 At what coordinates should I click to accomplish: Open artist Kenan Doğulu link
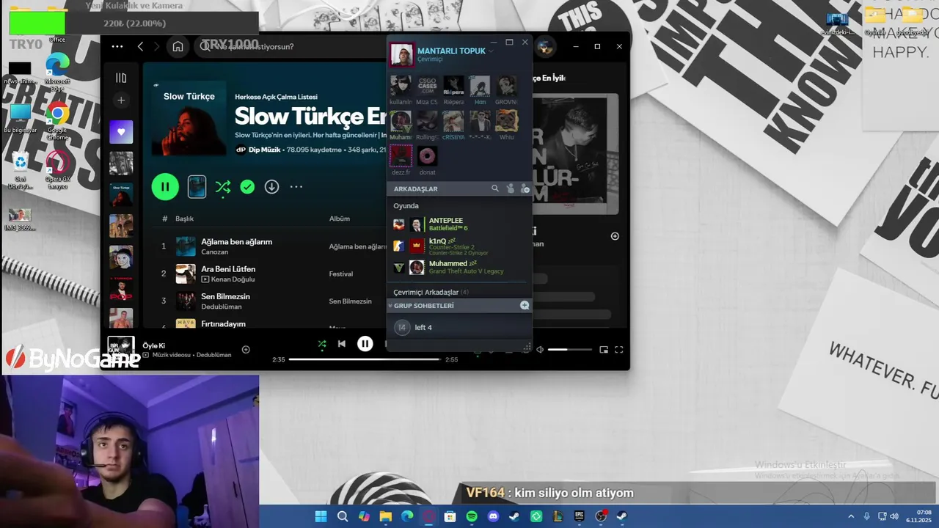233,279
